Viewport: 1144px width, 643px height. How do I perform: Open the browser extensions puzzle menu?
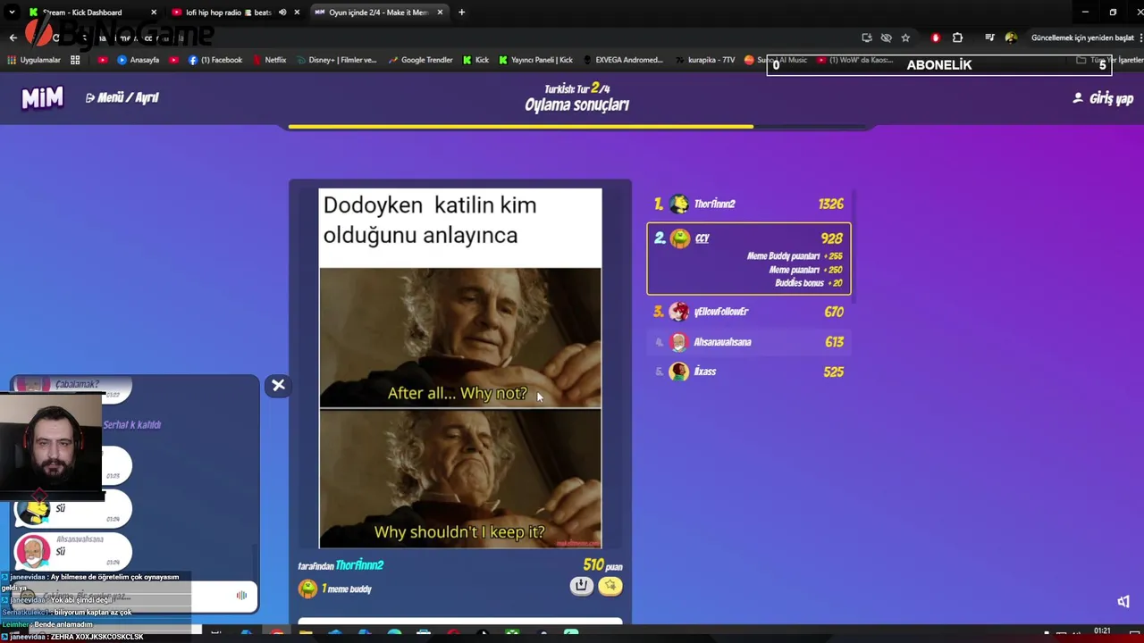[x=957, y=38]
